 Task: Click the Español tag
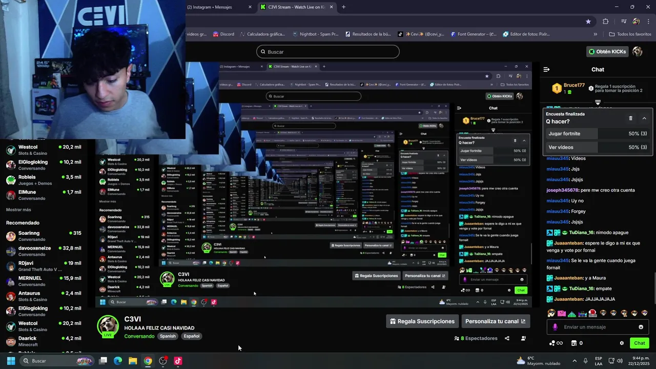coord(192,336)
